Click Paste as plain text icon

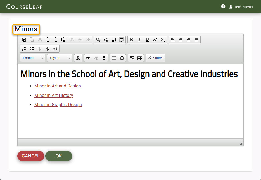55,40
